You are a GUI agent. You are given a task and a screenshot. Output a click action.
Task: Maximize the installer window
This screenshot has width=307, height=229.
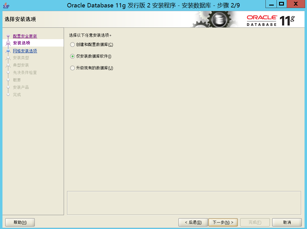281,4
